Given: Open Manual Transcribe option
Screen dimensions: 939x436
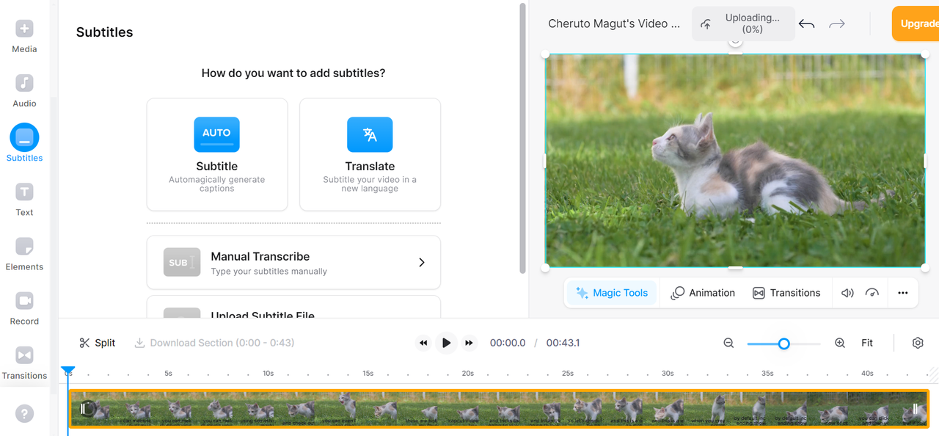Looking at the screenshot, I should click(293, 263).
